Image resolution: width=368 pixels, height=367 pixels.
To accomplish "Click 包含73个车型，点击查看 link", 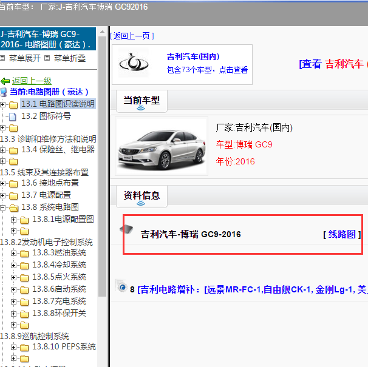I will (207, 70).
